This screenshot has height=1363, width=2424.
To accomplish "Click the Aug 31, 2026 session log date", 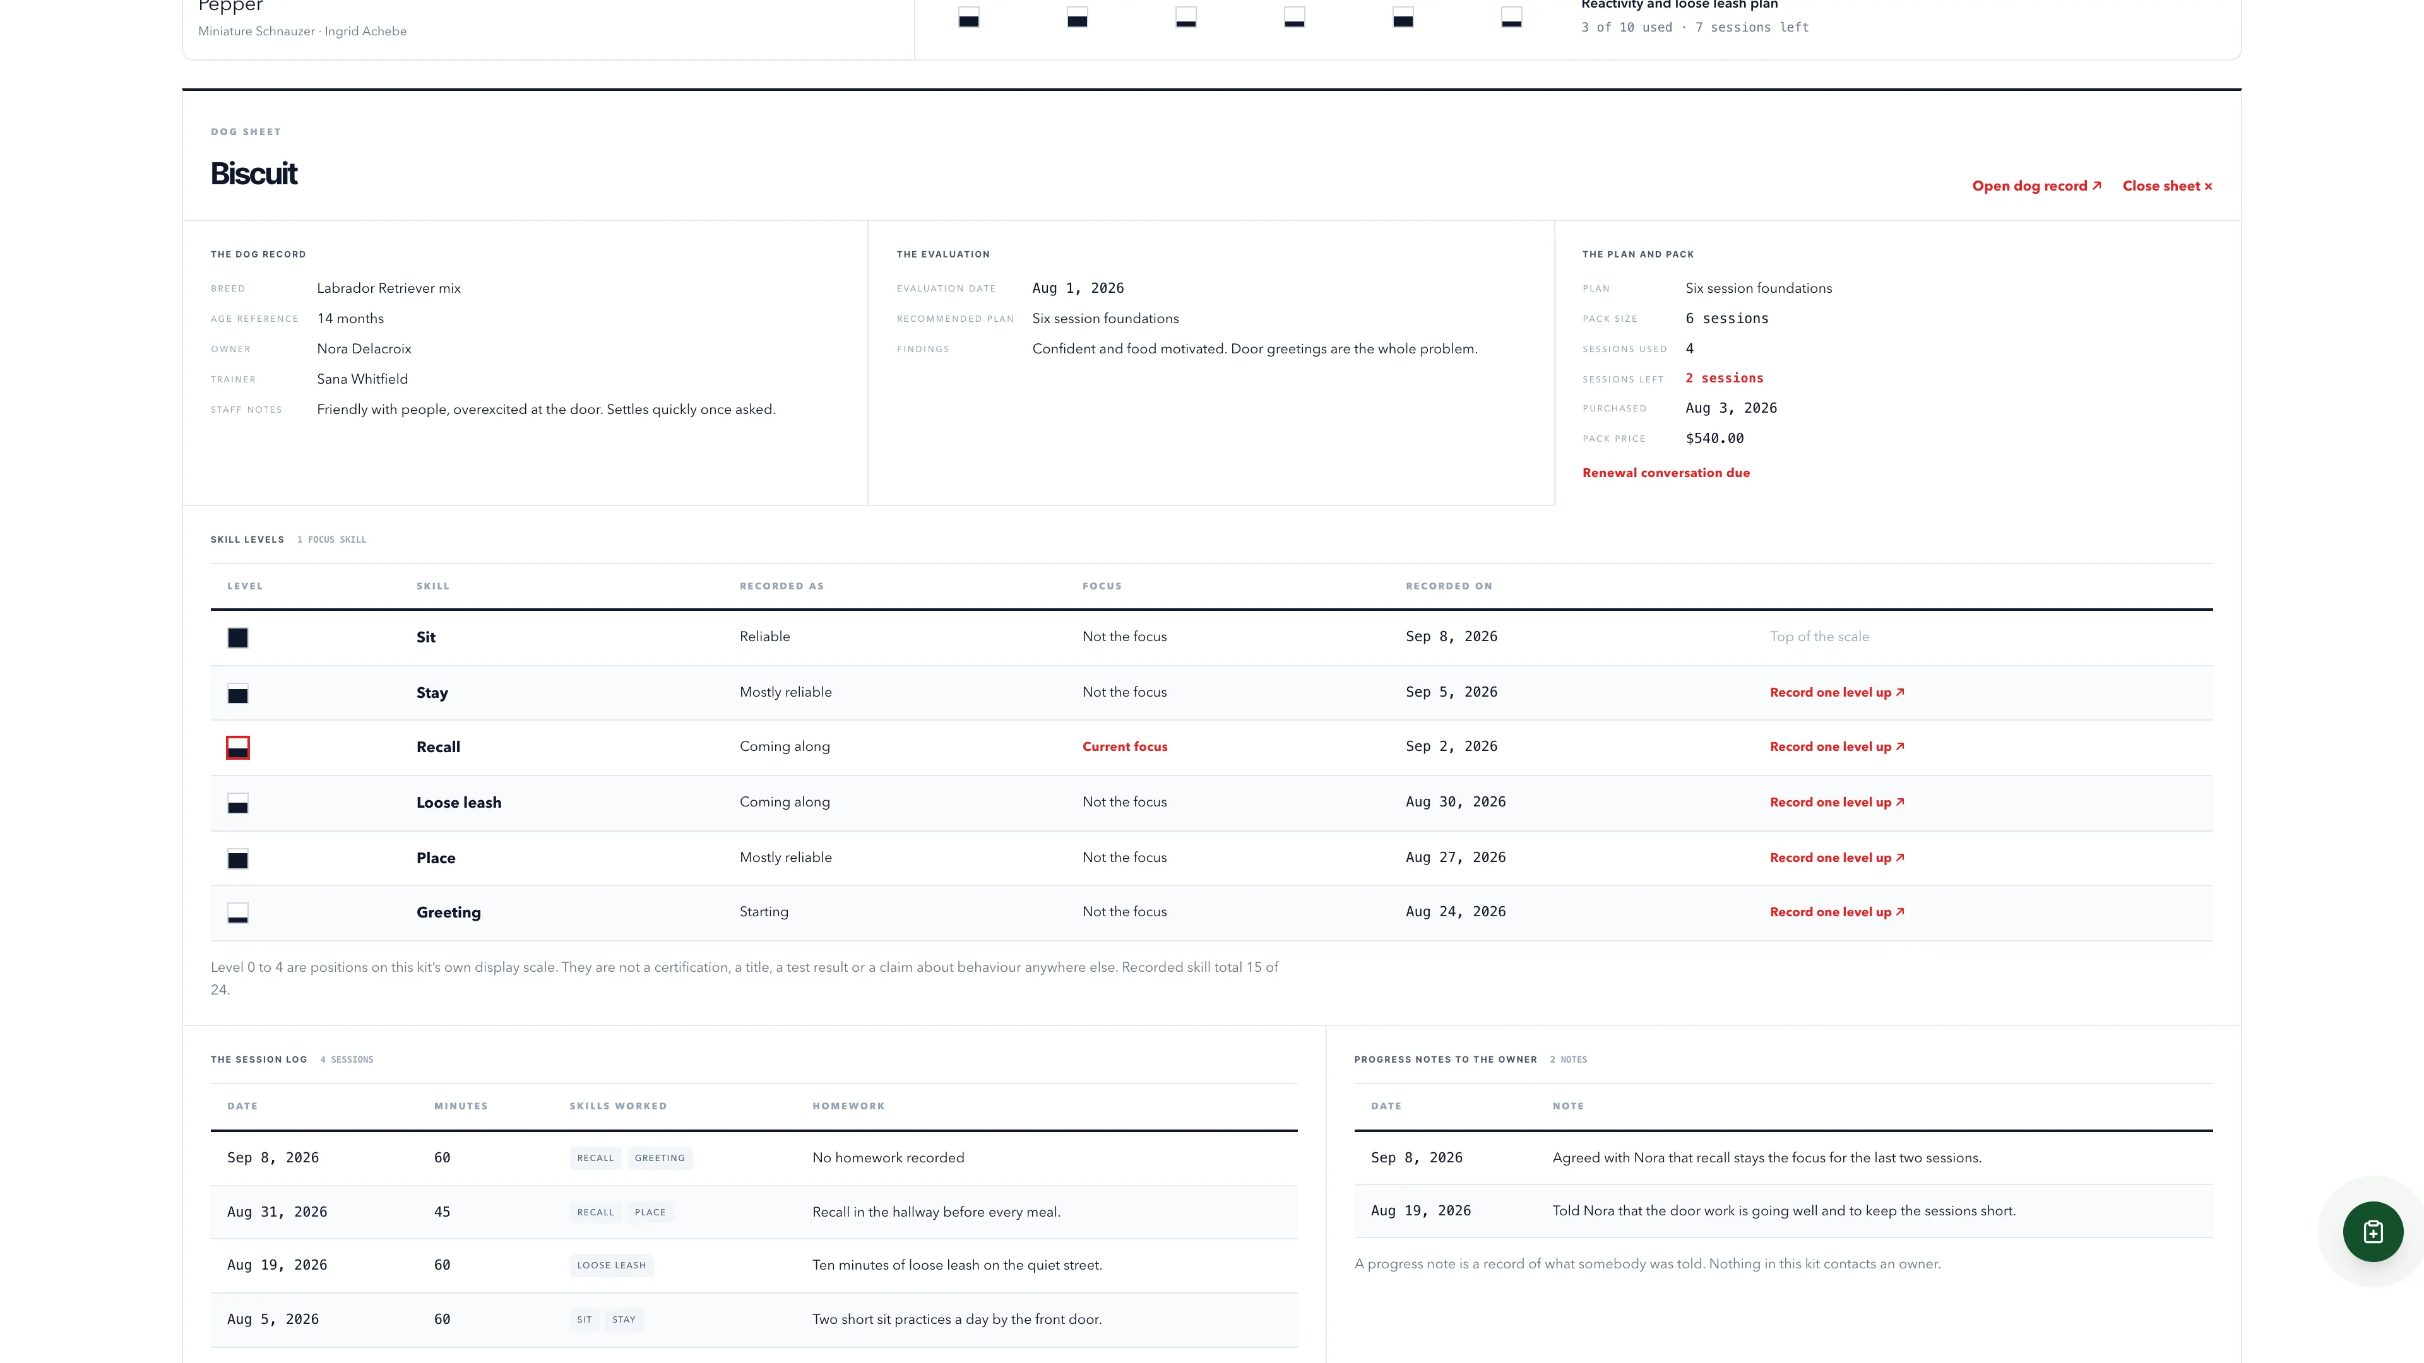I will pos(278,1212).
